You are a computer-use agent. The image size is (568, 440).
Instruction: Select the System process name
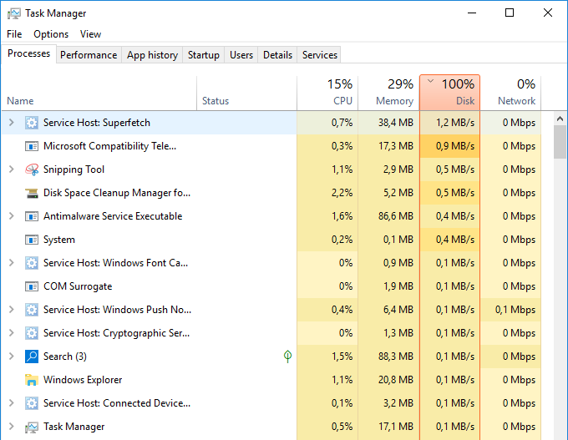click(x=59, y=240)
